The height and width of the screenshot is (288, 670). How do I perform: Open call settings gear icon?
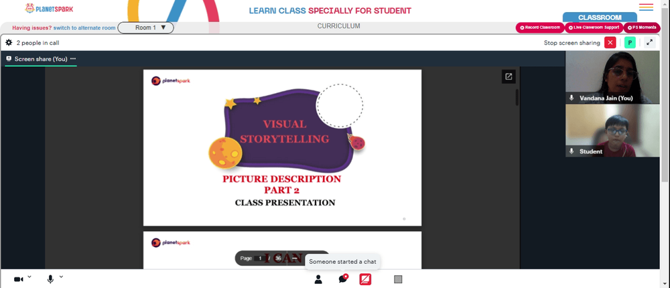(9, 43)
